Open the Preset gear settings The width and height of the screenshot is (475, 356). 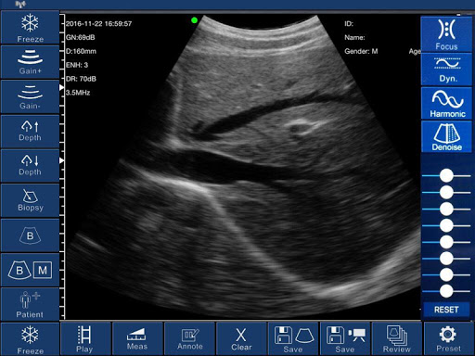tap(448, 338)
